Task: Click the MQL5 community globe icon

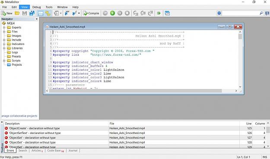Action: pyautogui.click(x=219, y=13)
